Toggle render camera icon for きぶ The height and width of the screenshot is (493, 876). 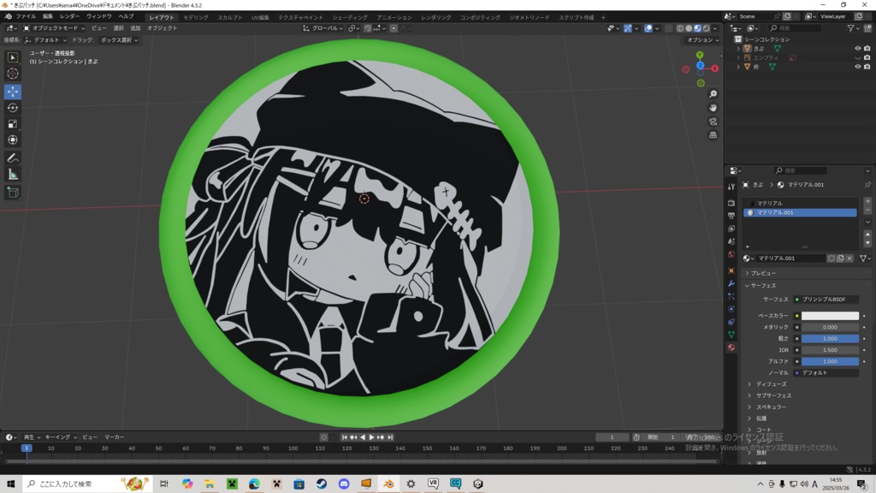(867, 49)
